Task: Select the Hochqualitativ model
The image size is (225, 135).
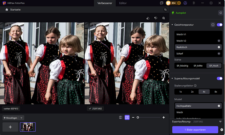Action: pos(198,106)
